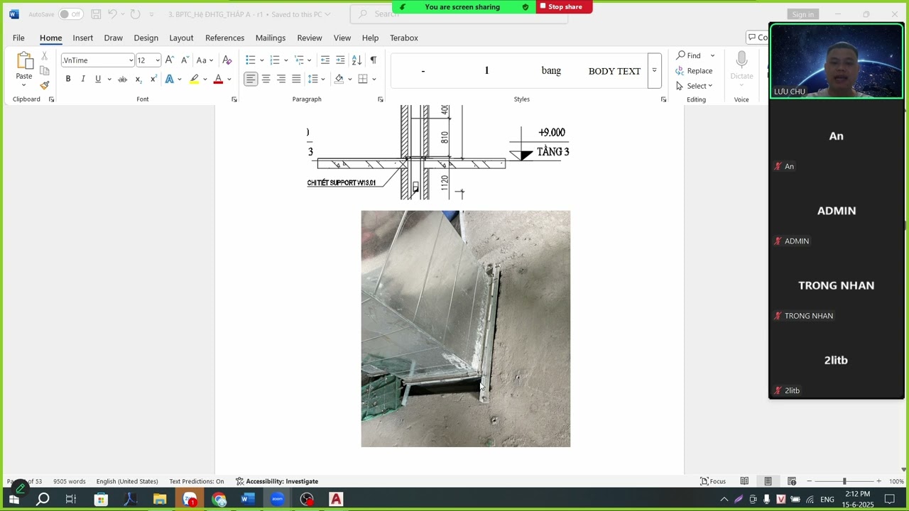This screenshot has width=909, height=511.
Task: Zoom out with minus button
Action: (x=809, y=481)
